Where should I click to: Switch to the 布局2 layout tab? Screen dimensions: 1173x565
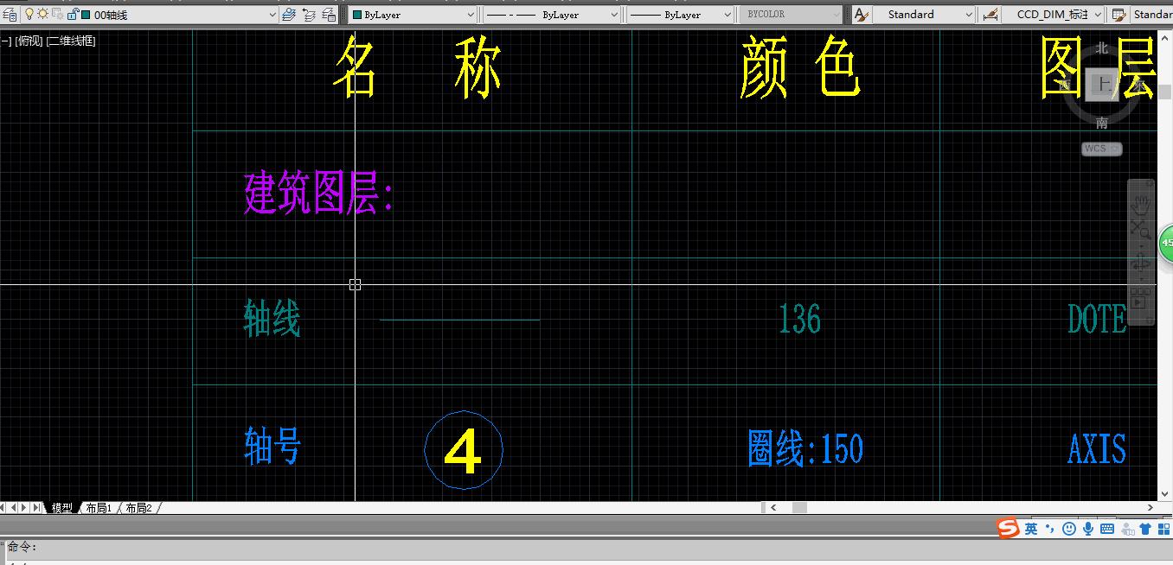pyautogui.click(x=138, y=508)
